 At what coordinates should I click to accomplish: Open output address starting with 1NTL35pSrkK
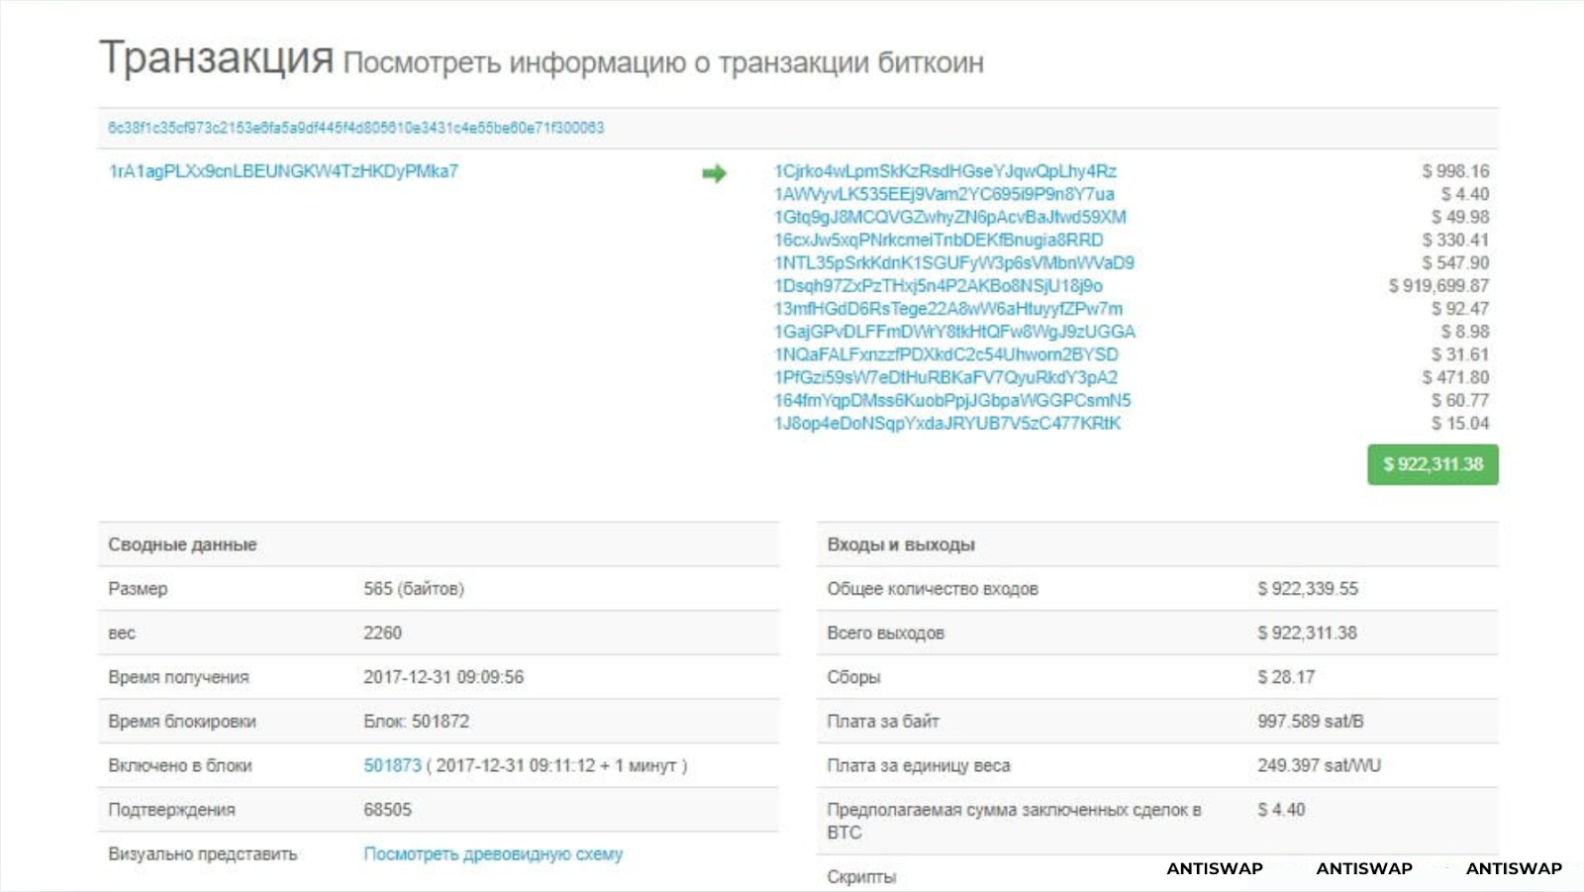(x=953, y=262)
